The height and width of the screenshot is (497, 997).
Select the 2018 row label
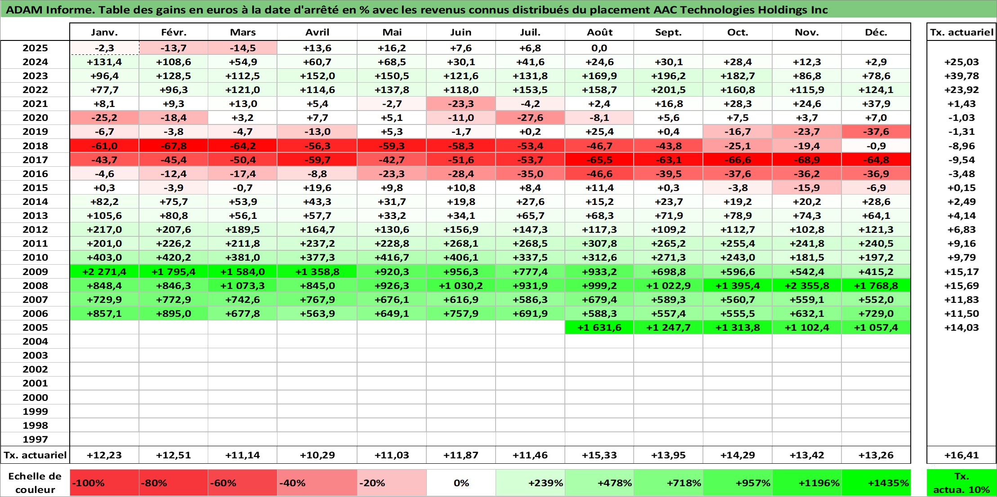tap(35, 146)
